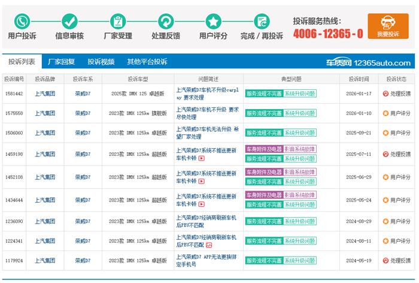The width and height of the screenshot is (419, 283).
Task: Select 影音系统故障 tag in row 1452108
Action: 300,172
